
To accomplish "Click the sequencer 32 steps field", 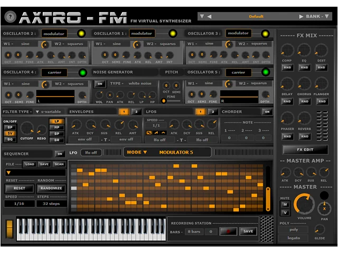I will [51, 204].
